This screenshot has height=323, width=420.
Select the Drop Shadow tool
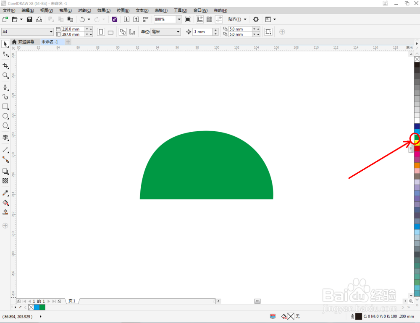(x=5, y=171)
